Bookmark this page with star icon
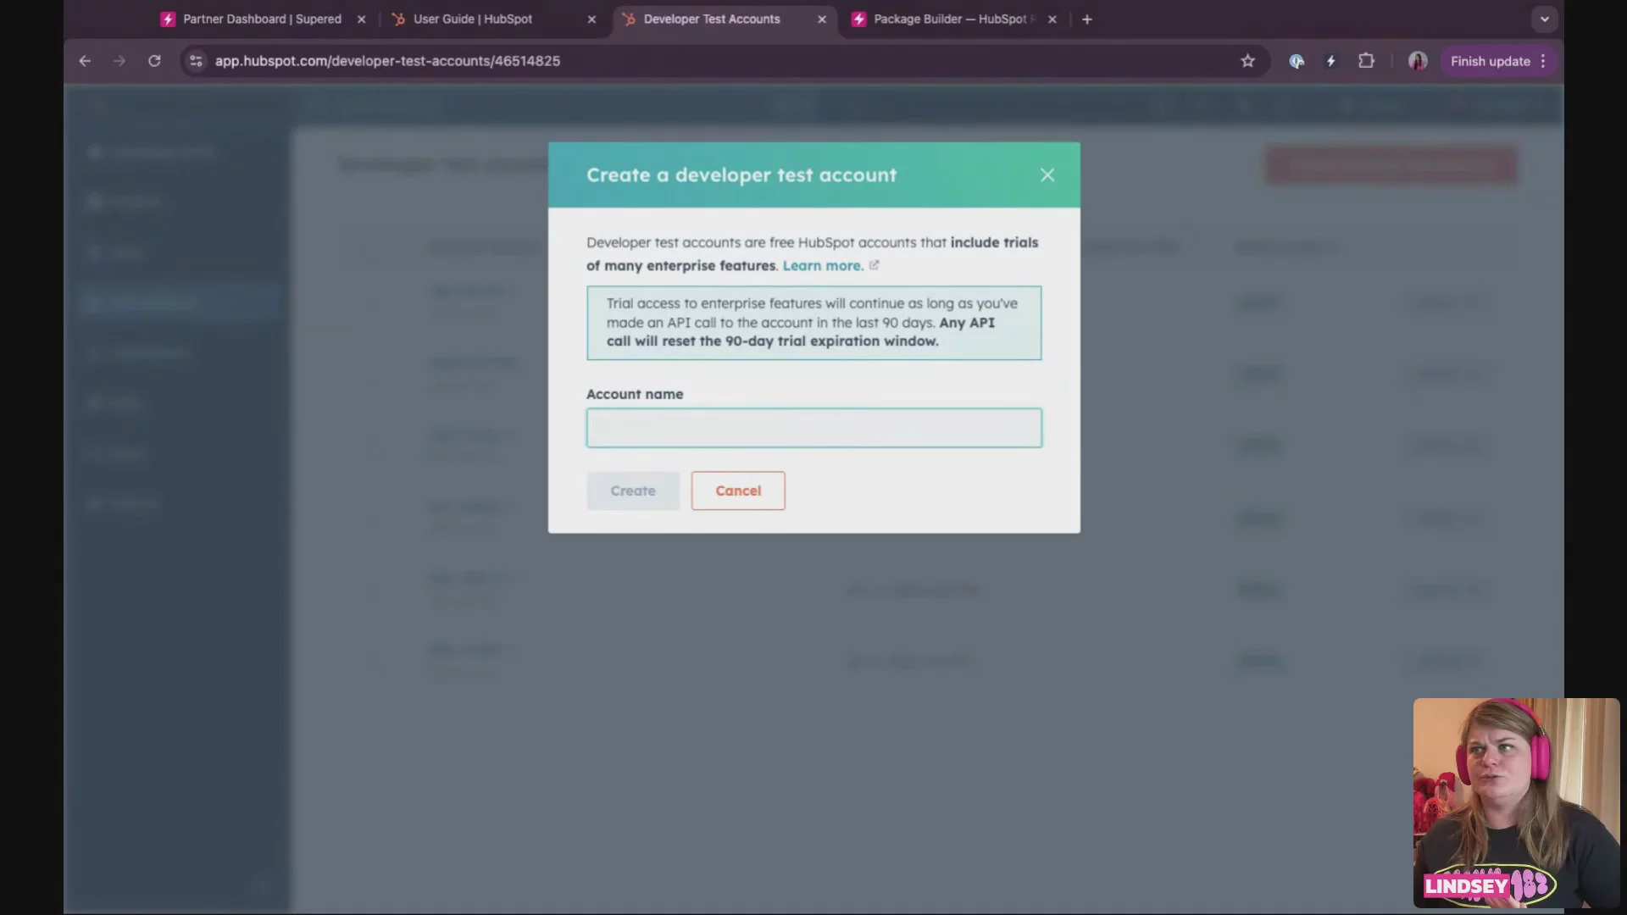Screen dimensions: 1627x915 click(x=1247, y=61)
